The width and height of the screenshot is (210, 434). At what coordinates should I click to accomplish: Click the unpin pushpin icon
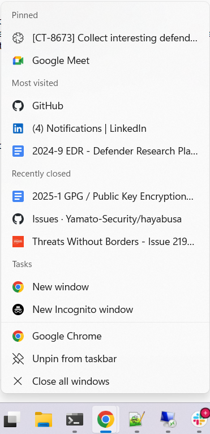coord(18,359)
